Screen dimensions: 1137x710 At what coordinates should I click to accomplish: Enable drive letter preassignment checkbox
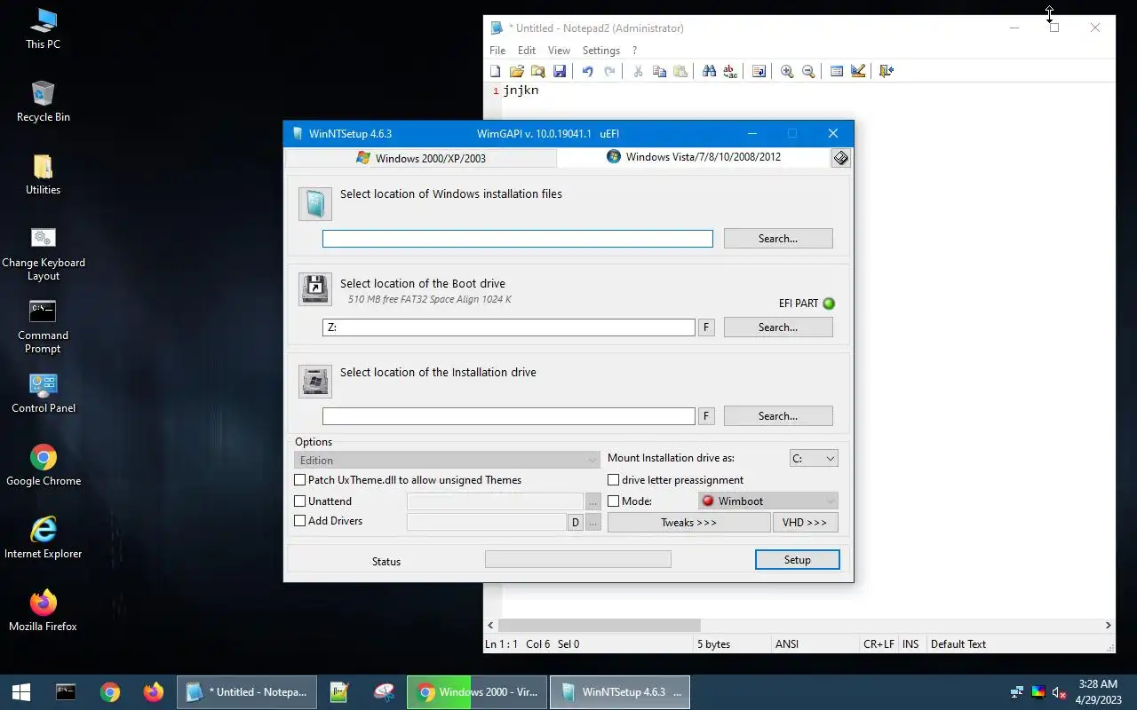pos(613,480)
